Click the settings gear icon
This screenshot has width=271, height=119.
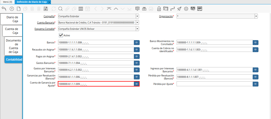[186, 9]
